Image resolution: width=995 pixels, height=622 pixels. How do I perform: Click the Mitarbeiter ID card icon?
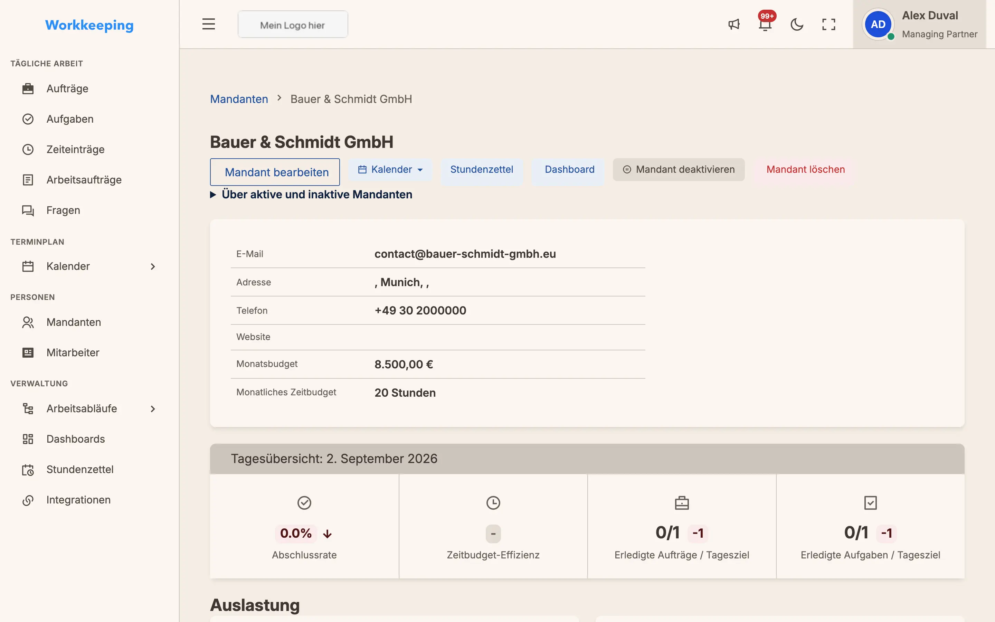click(28, 352)
